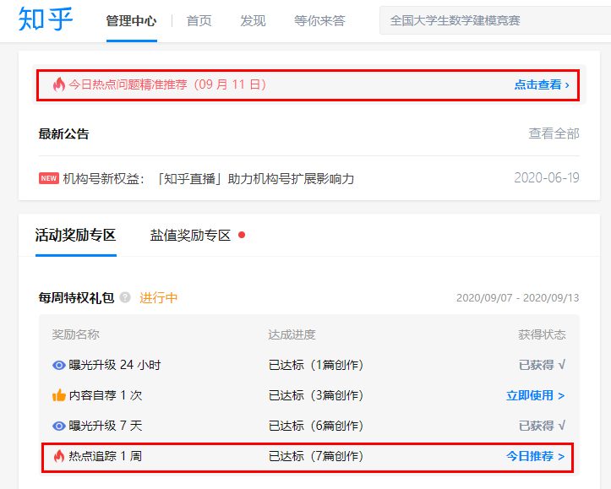
Task: Click eye icon beside 曝光升级 7 天
Action: click(x=58, y=426)
